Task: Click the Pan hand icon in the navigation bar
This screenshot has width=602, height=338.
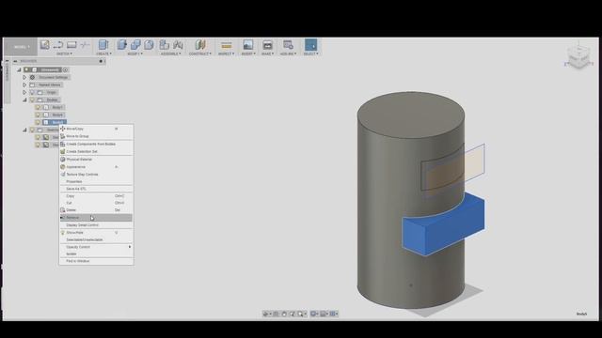Action: pyautogui.click(x=284, y=314)
